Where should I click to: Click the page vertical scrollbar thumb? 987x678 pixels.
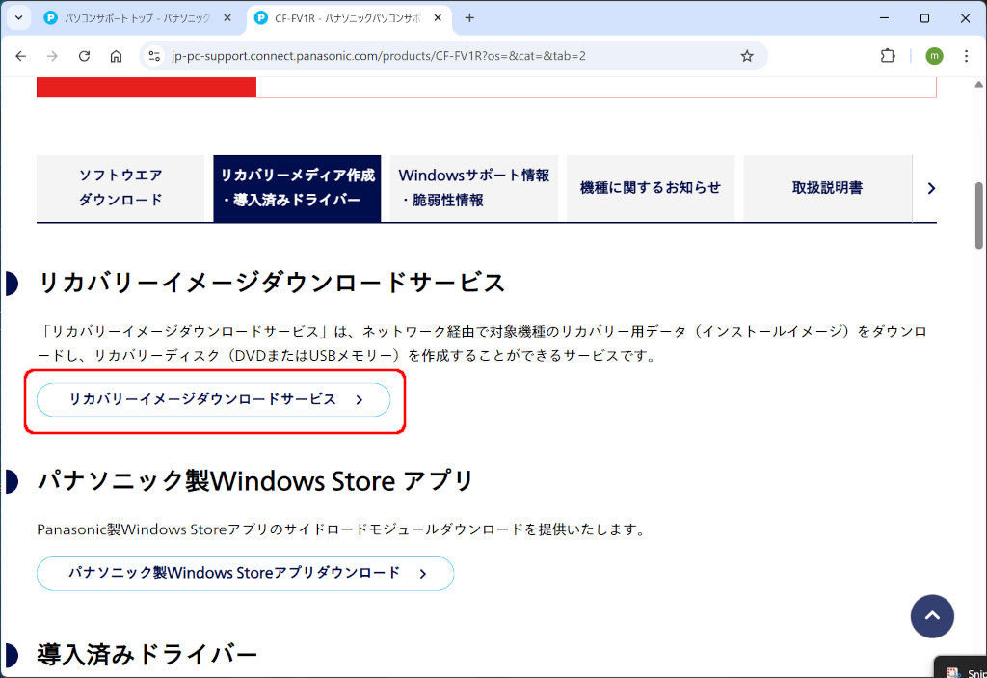click(x=979, y=215)
